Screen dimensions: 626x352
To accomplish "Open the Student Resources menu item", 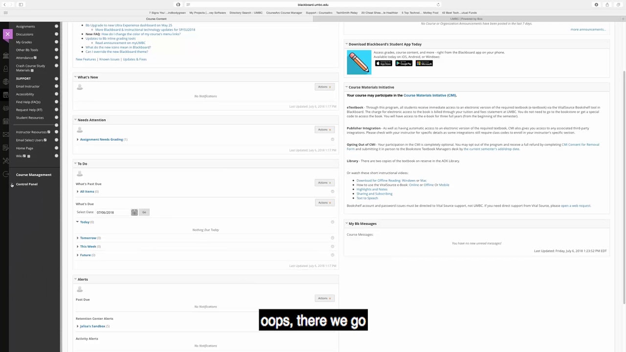I will pos(30,118).
